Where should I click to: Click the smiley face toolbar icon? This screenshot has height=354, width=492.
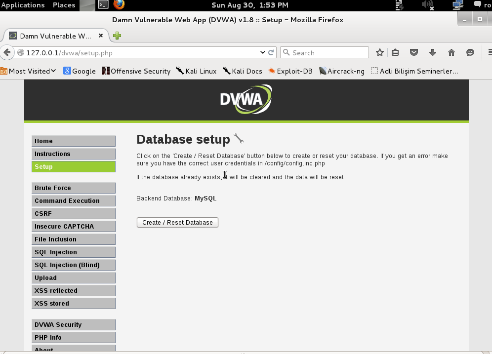(470, 52)
